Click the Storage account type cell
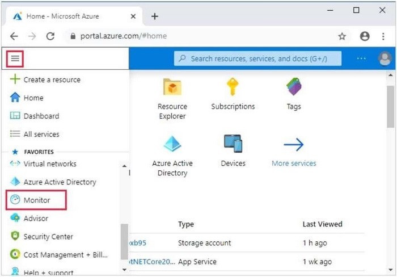This screenshot has height=277, width=397. pyautogui.click(x=204, y=243)
